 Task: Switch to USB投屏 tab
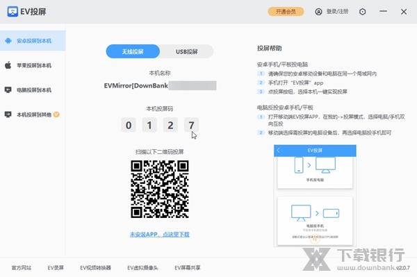click(187, 51)
